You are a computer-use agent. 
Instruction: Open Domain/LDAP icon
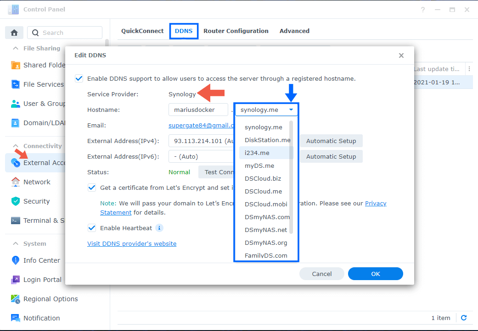click(15, 123)
